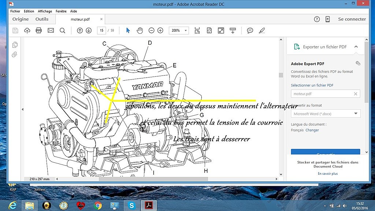This screenshot has height=211, width=375.
Task: Go to previous page arrow
Action: coord(80,30)
